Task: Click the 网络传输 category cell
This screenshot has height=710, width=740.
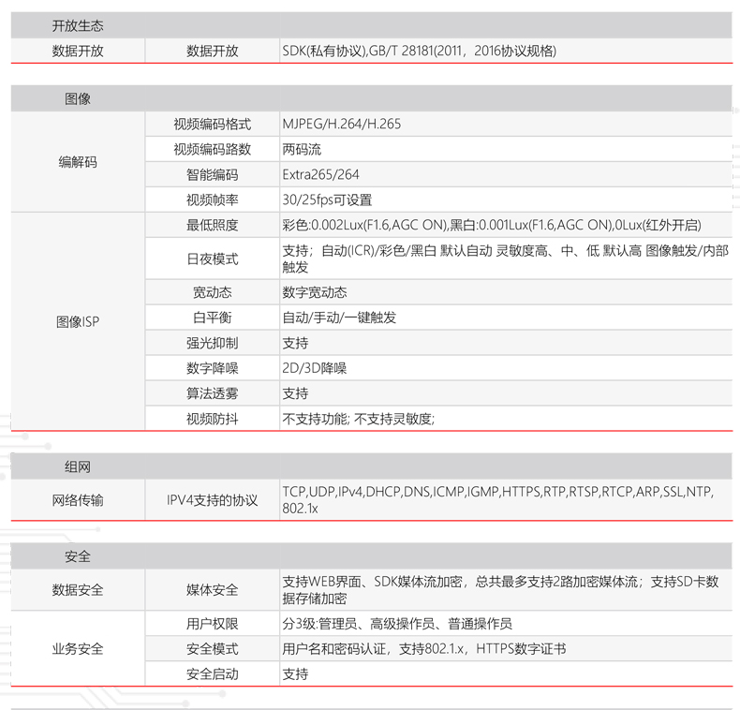Action: tap(78, 500)
